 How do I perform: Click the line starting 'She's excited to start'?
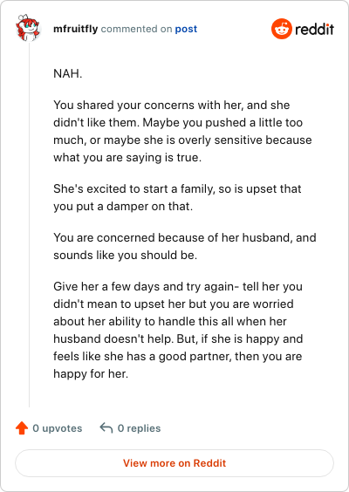pos(177,189)
